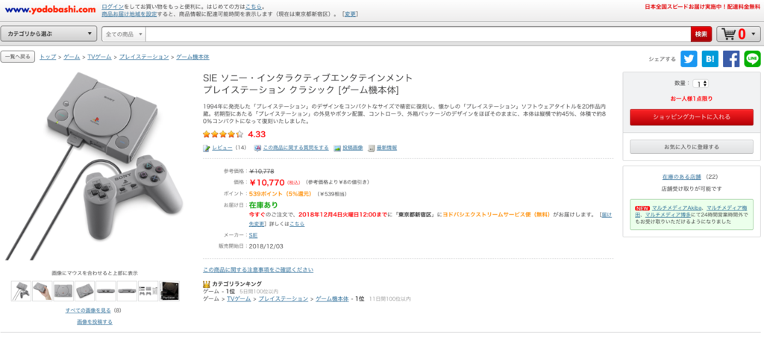Click the question speech-bubble icon
The height and width of the screenshot is (338, 764).
[257, 148]
